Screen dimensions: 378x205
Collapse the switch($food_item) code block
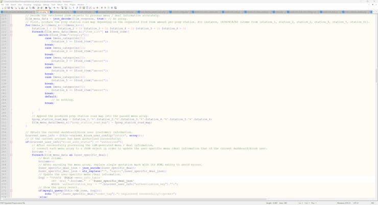coord(11,35)
